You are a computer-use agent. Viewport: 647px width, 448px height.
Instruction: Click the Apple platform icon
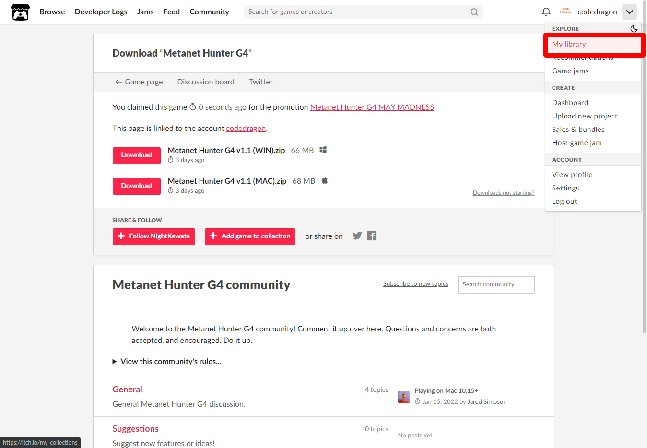[325, 181]
